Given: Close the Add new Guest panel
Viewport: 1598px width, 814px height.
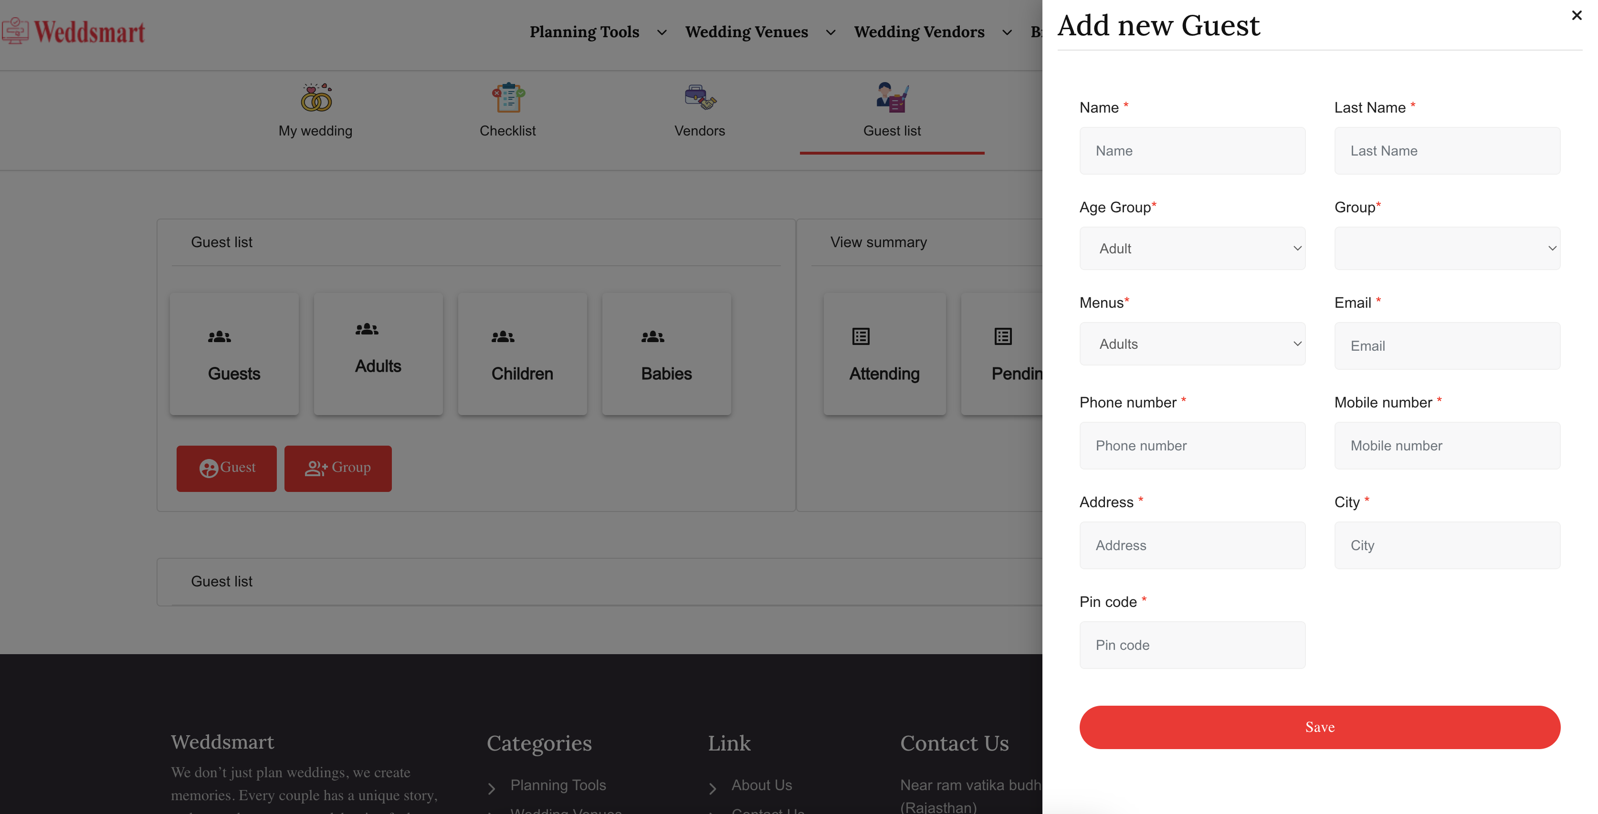Looking at the screenshot, I should (x=1577, y=15).
